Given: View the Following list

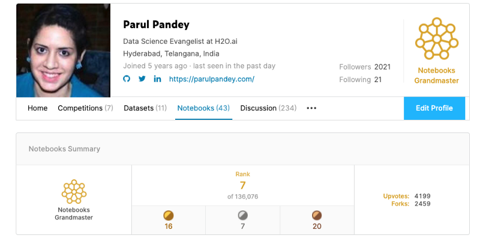Looking at the screenshot, I should coord(361,80).
